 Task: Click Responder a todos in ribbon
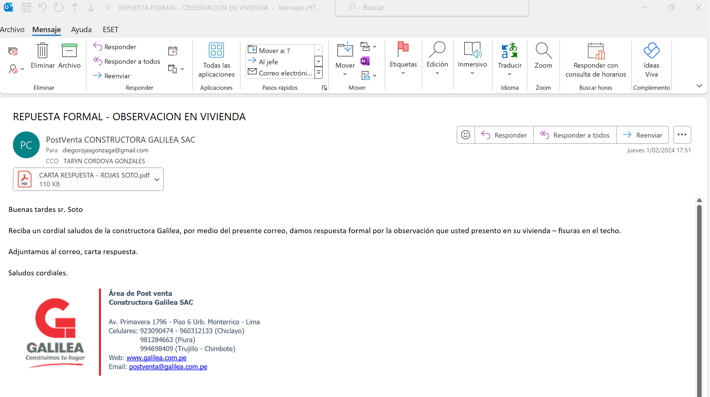(x=127, y=61)
